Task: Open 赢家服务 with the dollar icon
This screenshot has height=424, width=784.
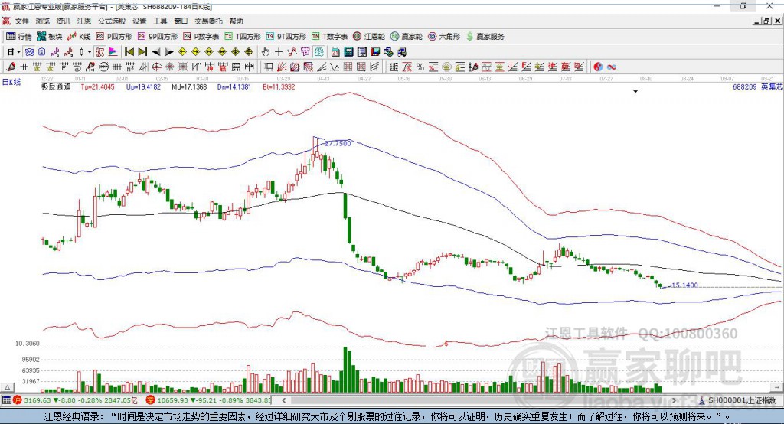Action: point(485,37)
